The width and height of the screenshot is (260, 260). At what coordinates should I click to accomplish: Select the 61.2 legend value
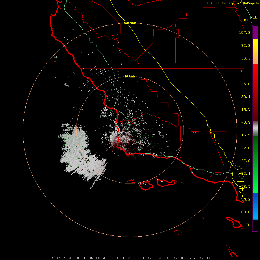(246, 71)
